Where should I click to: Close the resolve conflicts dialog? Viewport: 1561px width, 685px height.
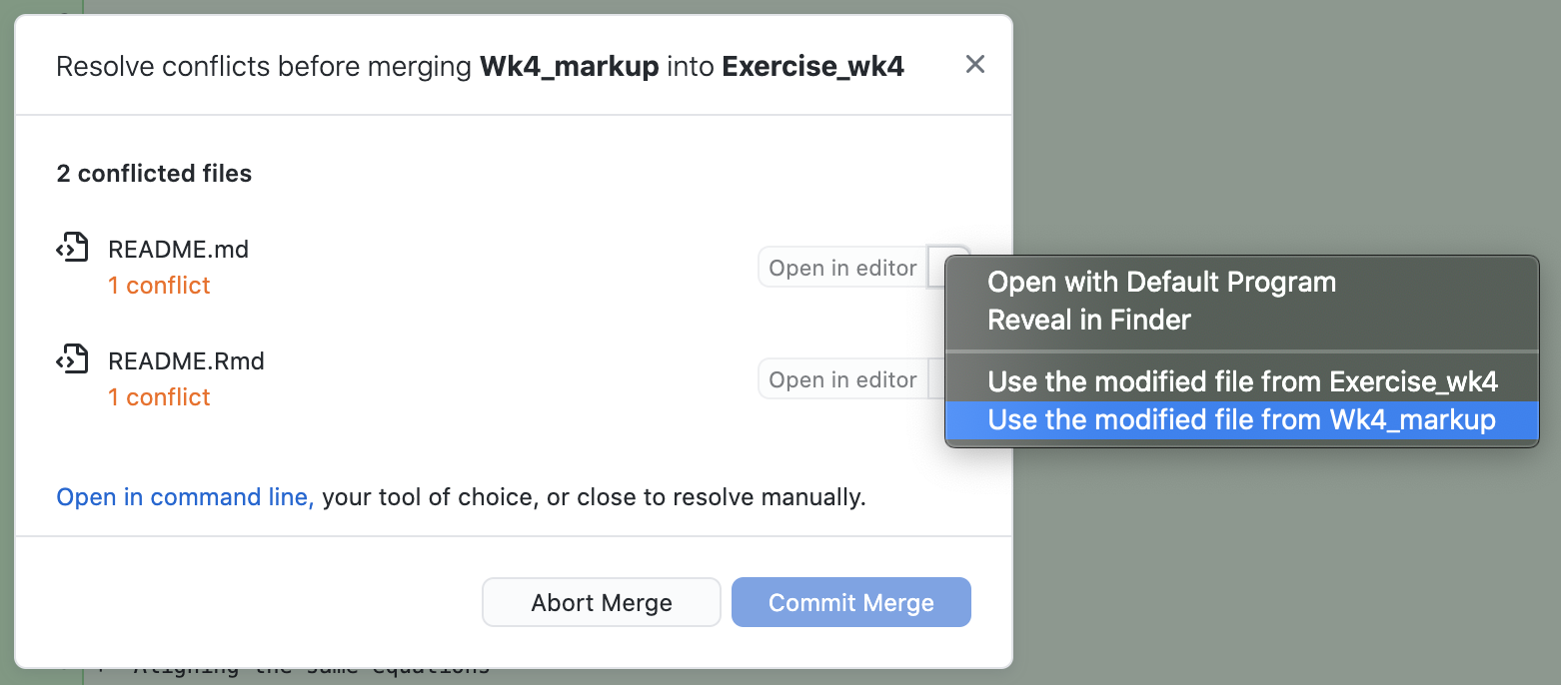[x=975, y=65]
